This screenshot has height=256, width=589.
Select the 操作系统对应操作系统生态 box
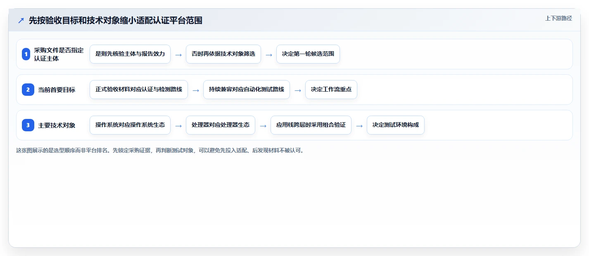click(130, 125)
